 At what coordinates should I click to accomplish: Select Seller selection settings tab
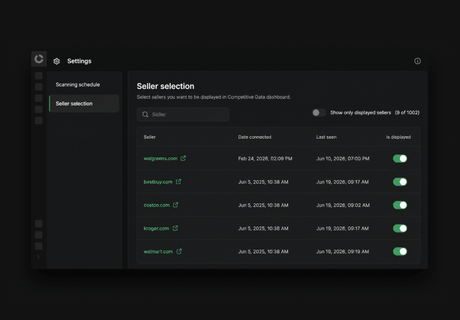pyautogui.click(x=84, y=103)
